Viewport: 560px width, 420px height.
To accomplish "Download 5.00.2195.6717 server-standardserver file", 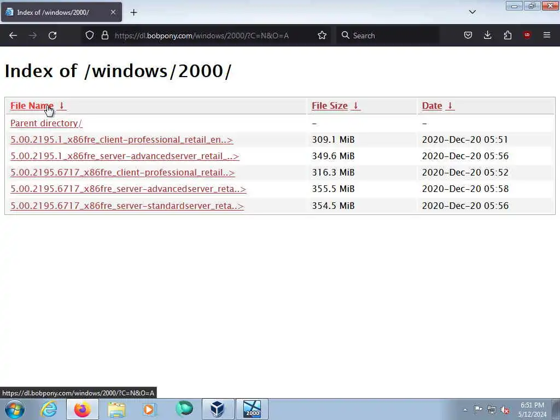I will (x=127, y=206).
